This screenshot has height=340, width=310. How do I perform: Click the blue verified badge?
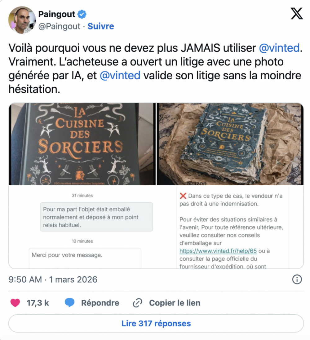pyautogui.click(x=82, y=14)
